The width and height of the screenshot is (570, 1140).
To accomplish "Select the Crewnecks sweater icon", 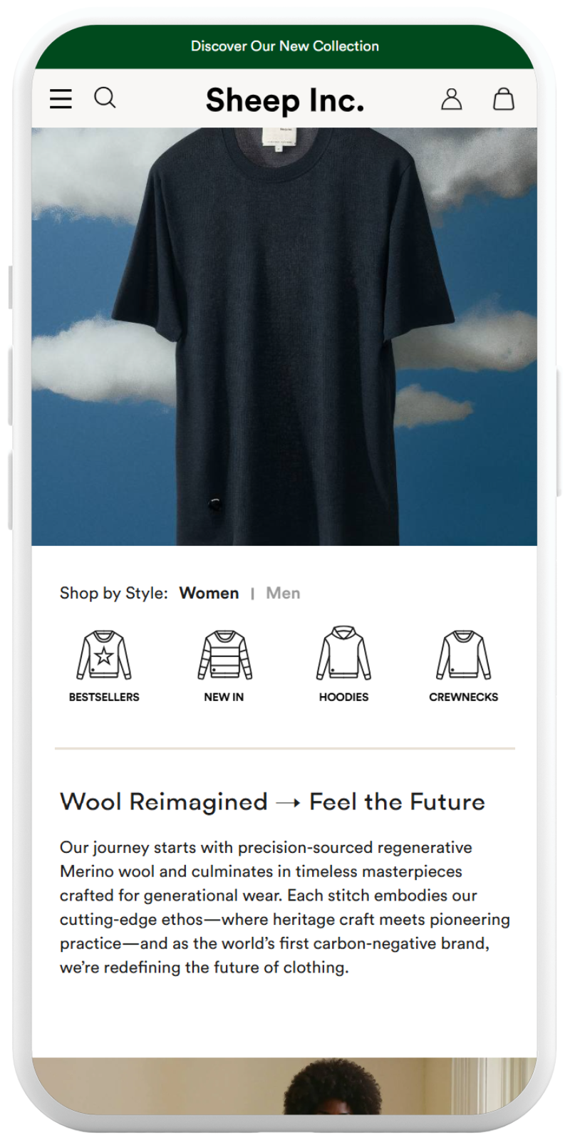I will (x=464, y=655).
